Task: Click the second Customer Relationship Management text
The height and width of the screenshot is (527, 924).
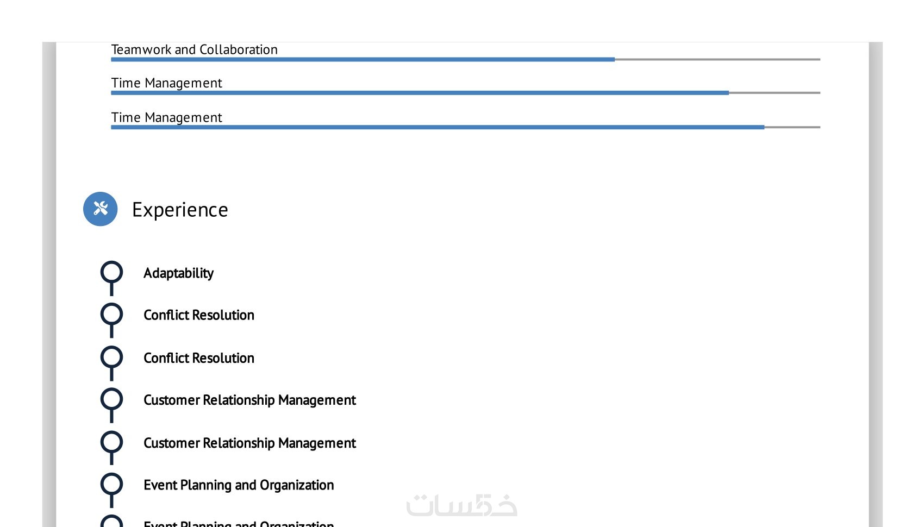Action: (x=249, y=443)
